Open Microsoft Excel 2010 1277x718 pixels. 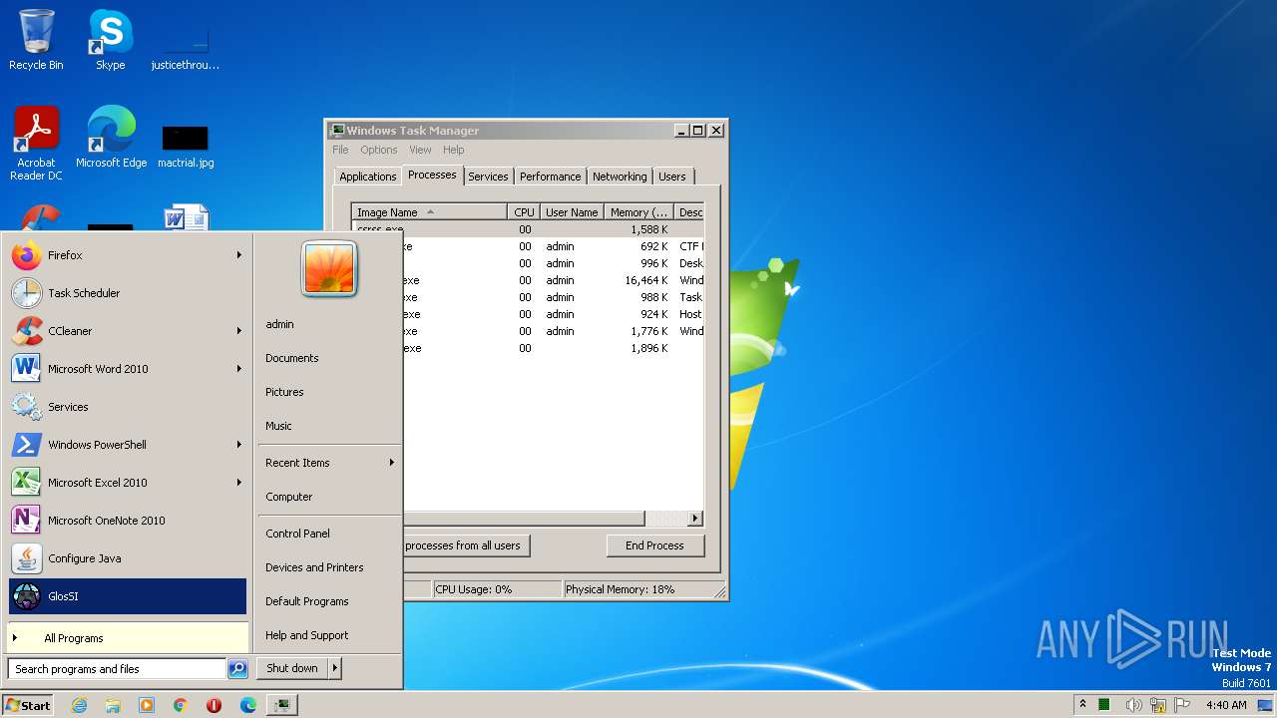128,483
